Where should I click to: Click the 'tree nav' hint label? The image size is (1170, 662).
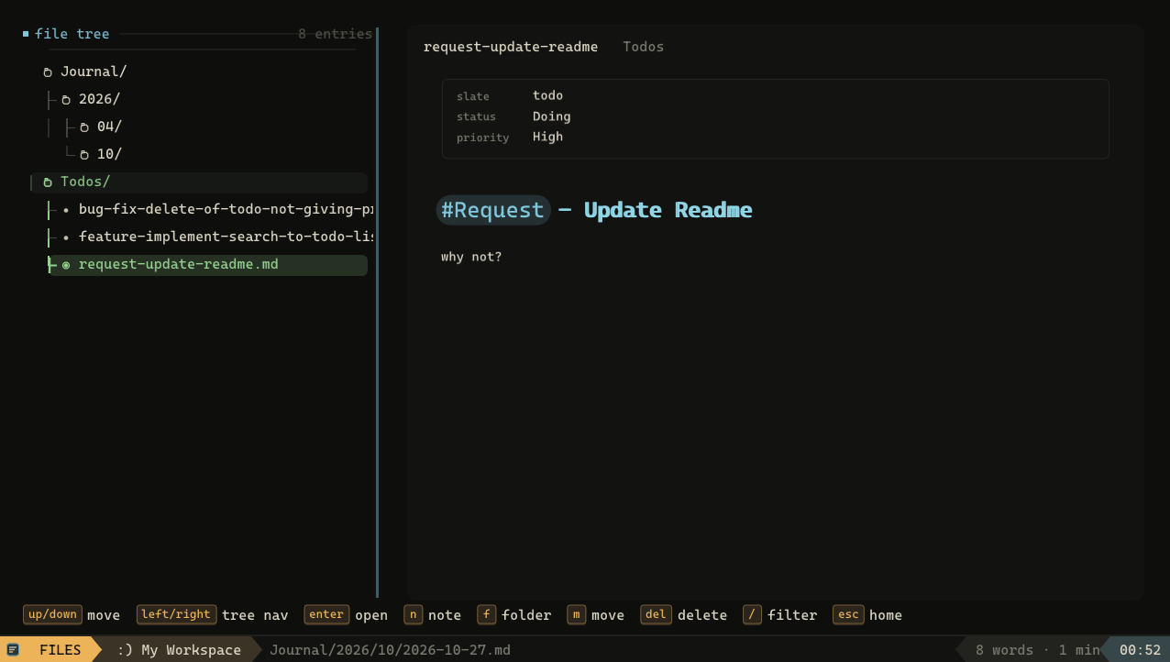pyautogui.click(x=255, y=615)
